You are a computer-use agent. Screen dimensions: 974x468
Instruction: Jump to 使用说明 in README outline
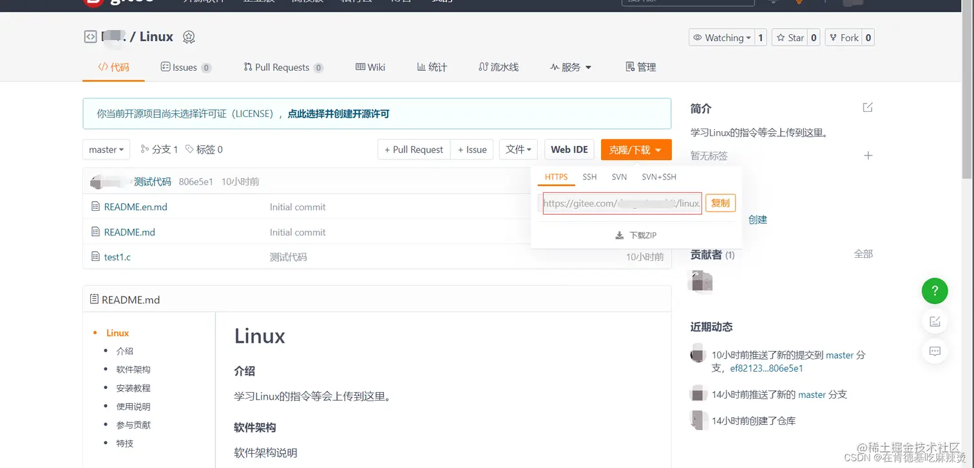133,406
